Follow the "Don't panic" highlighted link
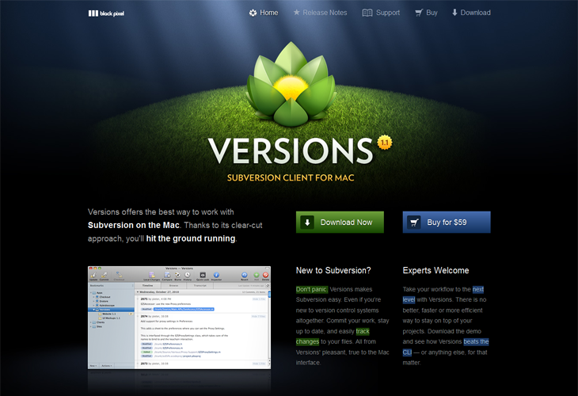This screenshot has height=396, width=578. [x=311, y=289]
